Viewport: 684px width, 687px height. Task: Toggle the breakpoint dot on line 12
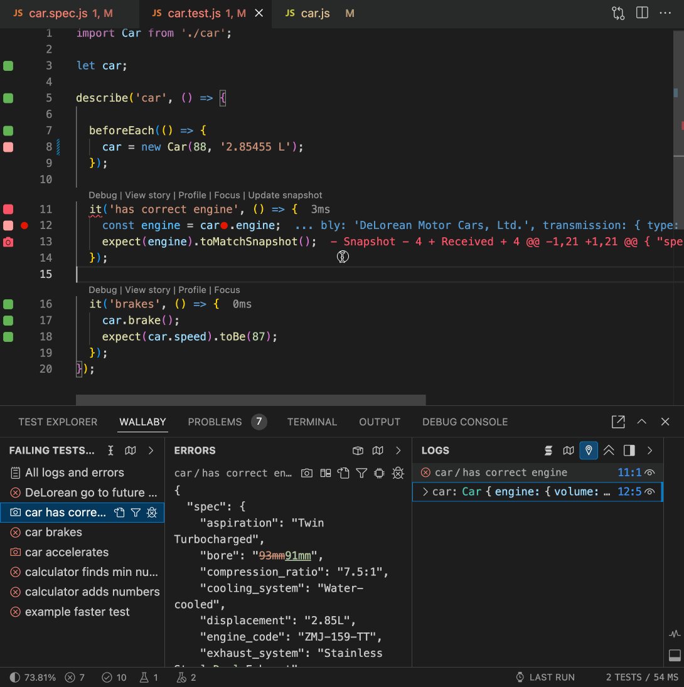pos(24,226)
